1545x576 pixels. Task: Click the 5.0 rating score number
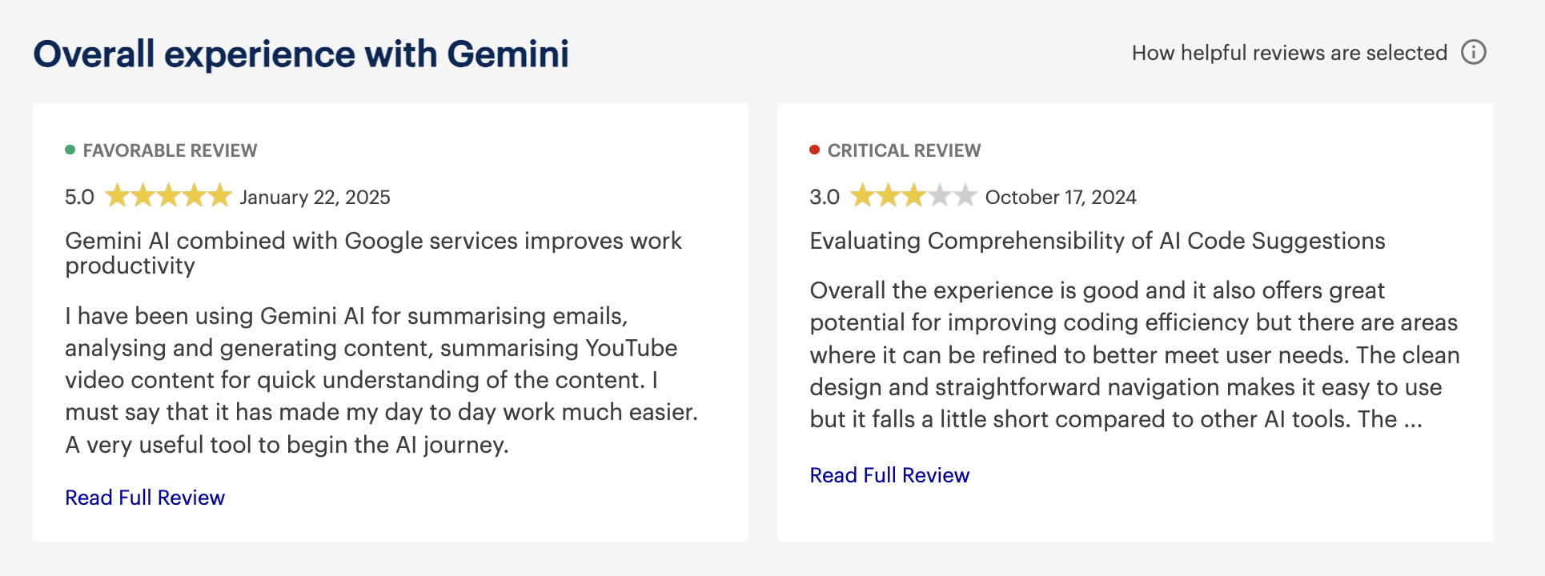[78, 196]
